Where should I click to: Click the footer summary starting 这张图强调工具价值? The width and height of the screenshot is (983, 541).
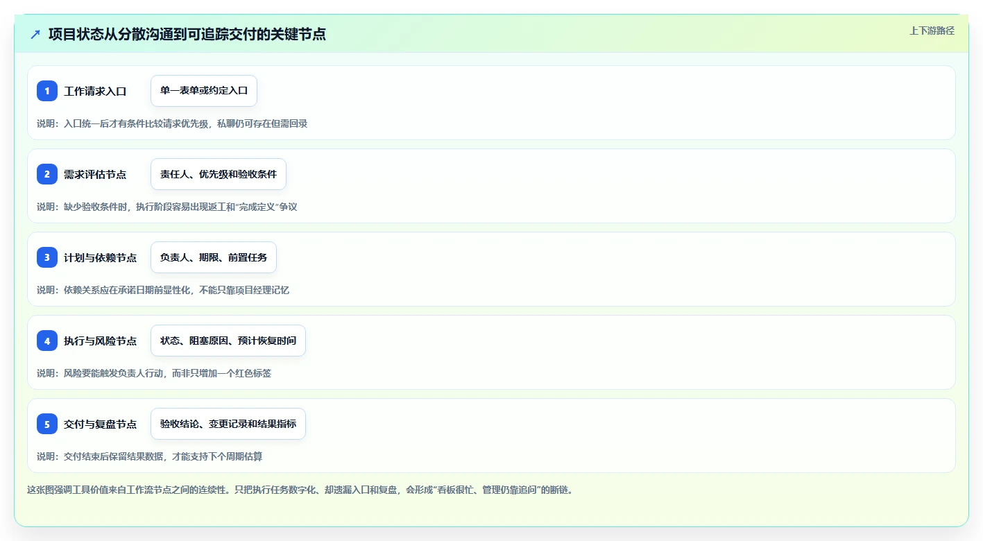[x=300, y=490]
